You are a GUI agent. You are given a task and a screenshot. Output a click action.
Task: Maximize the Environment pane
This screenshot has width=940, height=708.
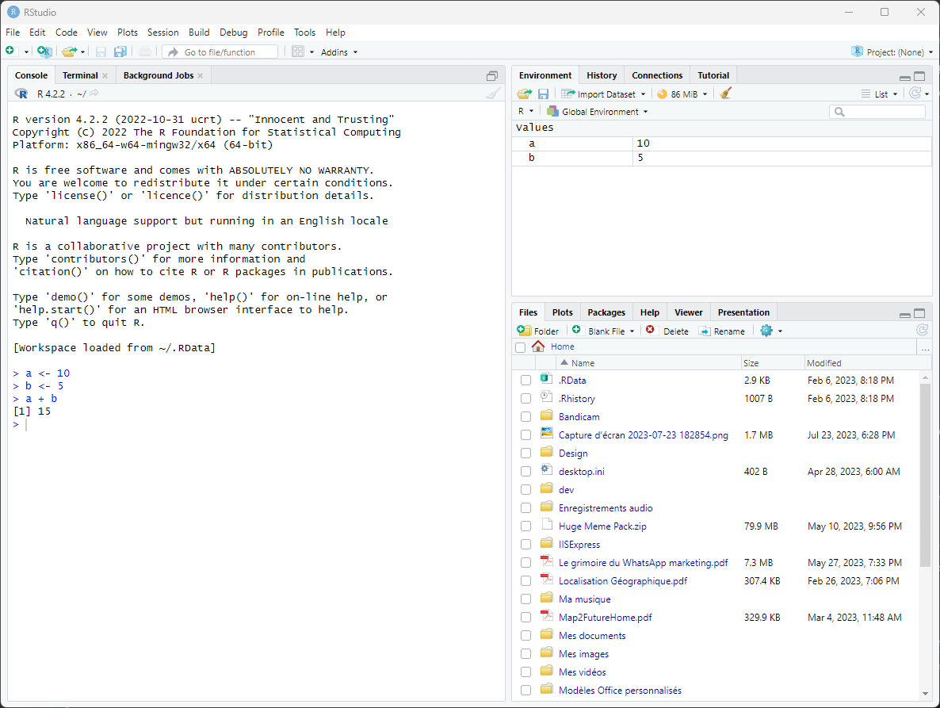(x=919, y=76)
